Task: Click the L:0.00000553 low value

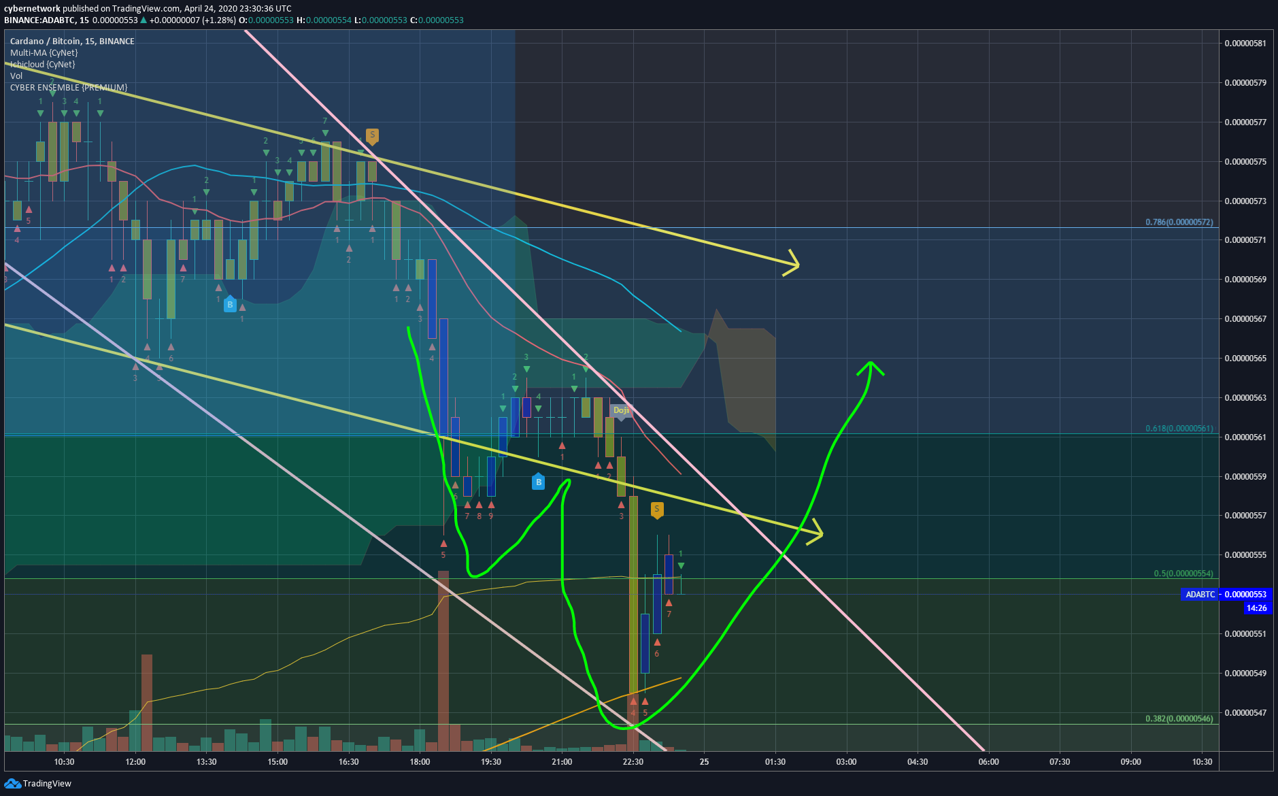Action: click(x=380, y=20)
